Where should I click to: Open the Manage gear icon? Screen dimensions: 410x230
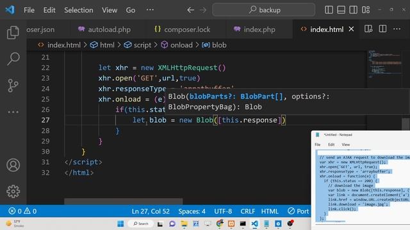[13, 192]
